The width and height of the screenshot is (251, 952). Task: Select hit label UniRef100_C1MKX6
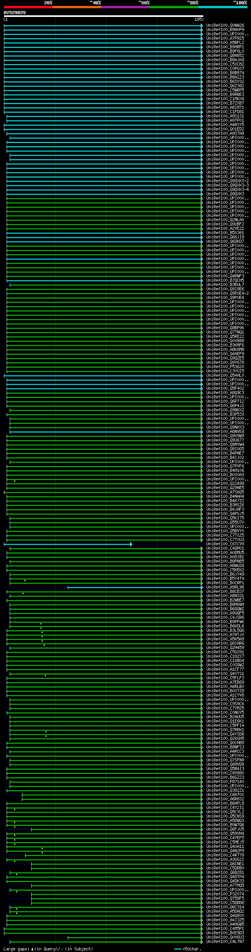225,99
